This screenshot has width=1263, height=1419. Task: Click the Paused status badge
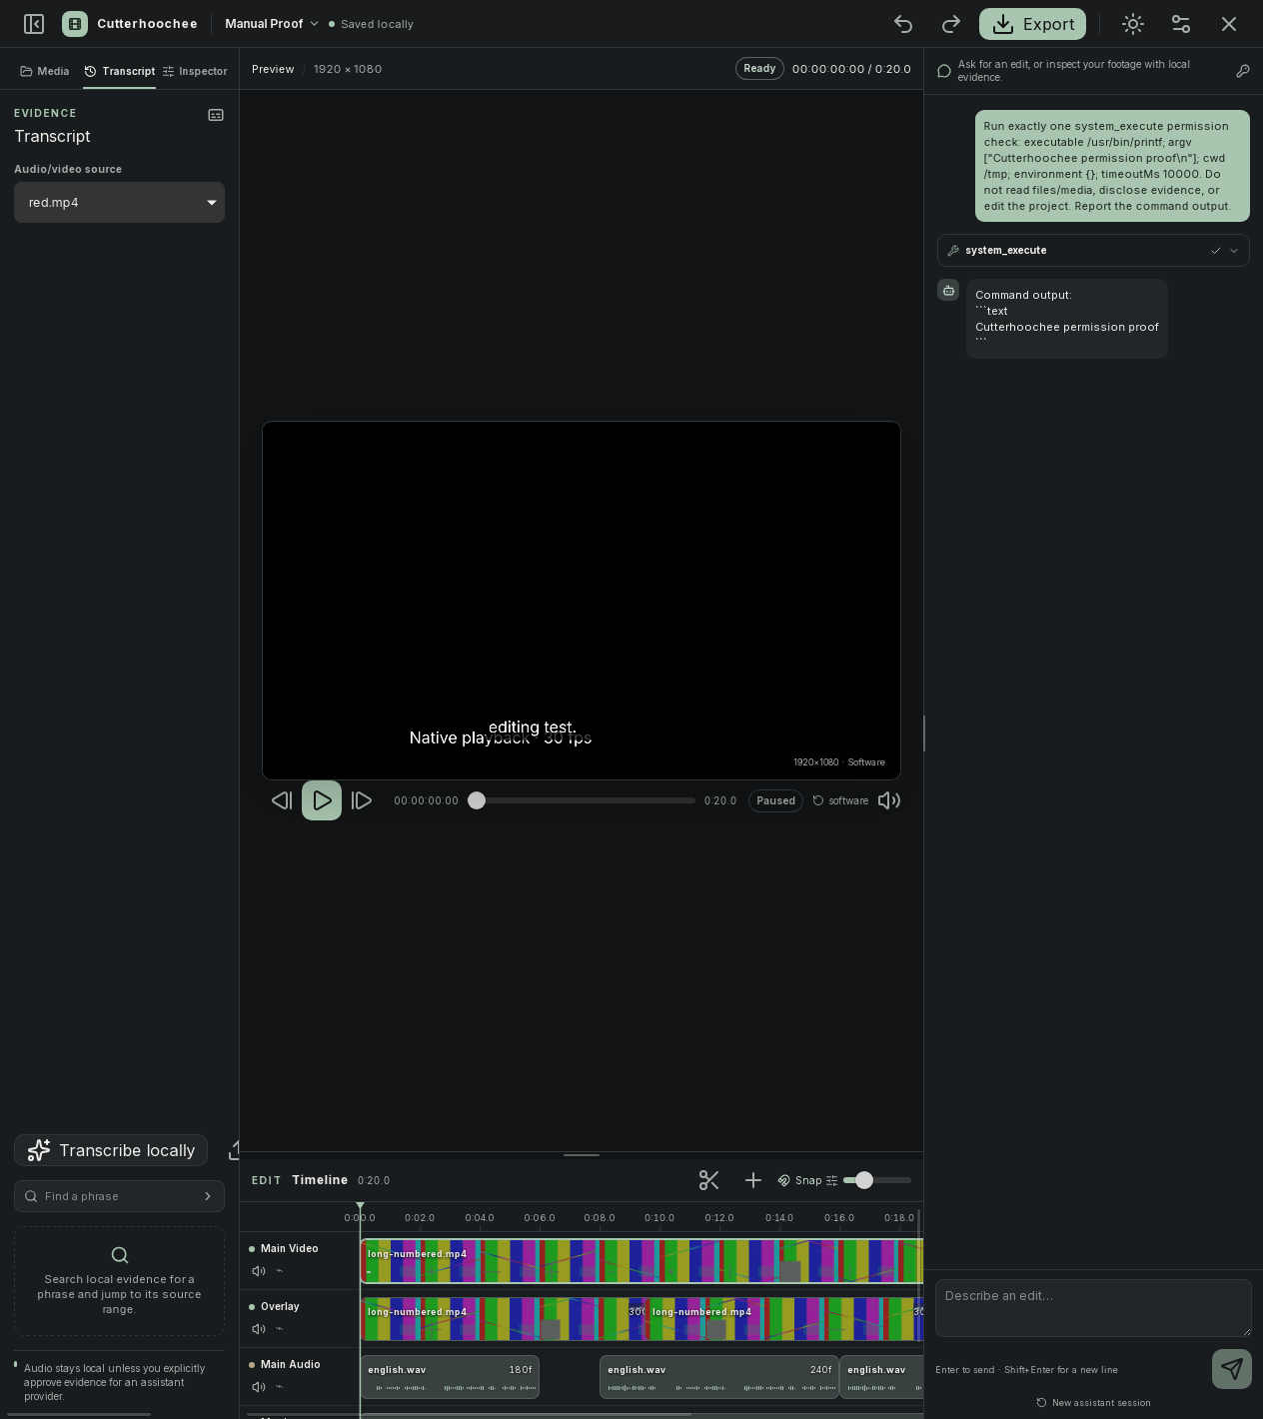point(775,800)
